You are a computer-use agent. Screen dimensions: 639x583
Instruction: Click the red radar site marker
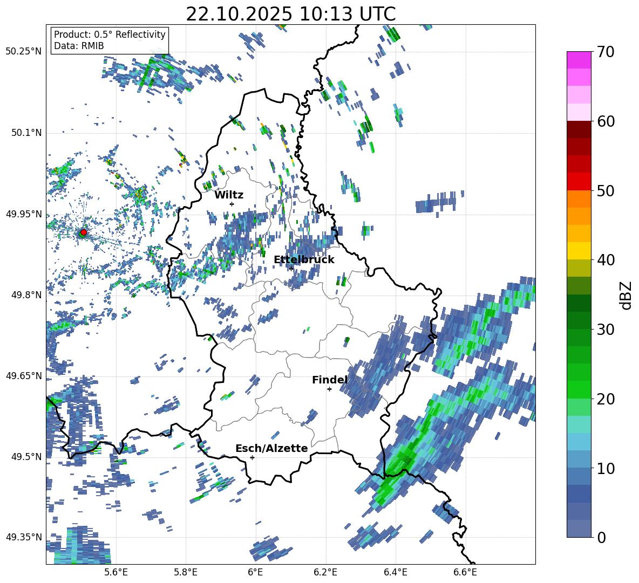(83, 232)
